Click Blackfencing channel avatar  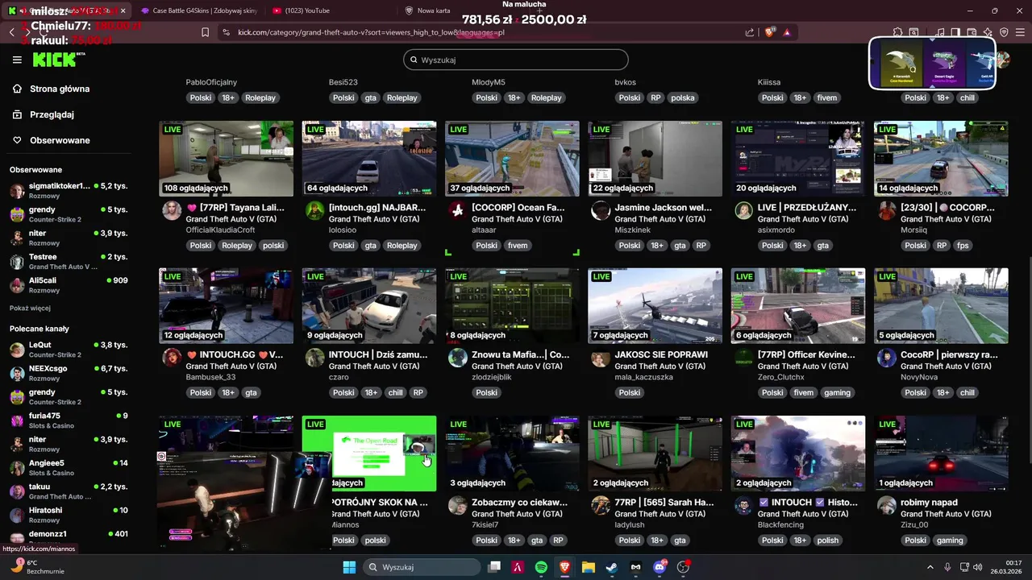[743, 506]
